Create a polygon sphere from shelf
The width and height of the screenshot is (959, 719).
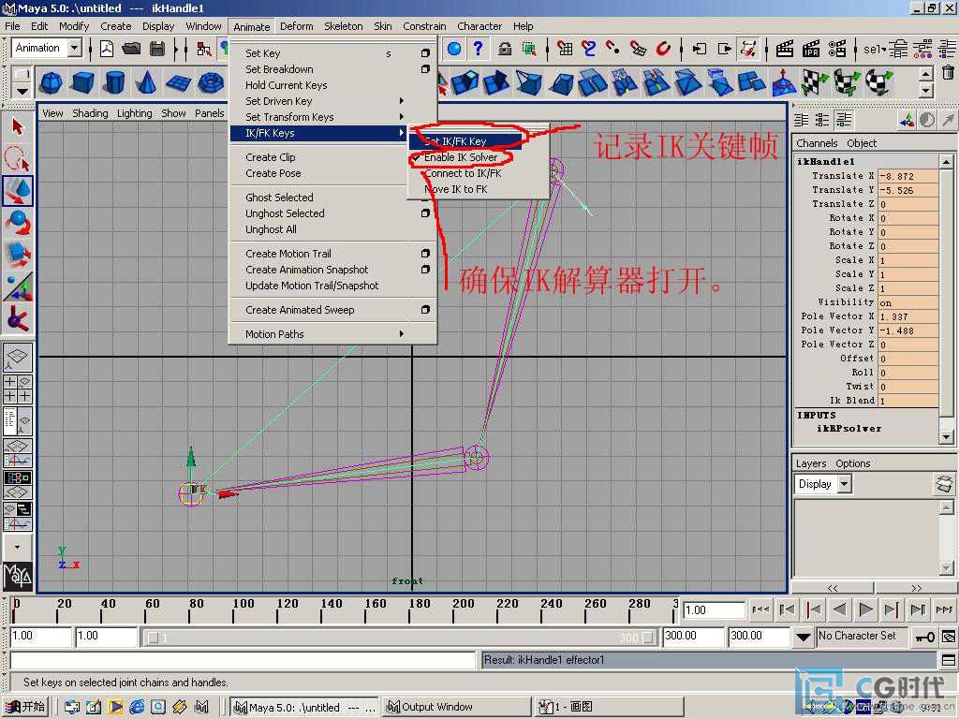52,82
